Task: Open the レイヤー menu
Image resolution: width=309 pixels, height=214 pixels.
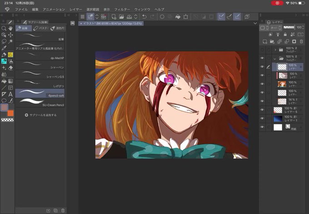Action: (x=76, y=9)
